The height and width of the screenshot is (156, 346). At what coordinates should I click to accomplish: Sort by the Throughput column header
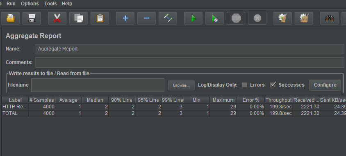coord(278,100)
